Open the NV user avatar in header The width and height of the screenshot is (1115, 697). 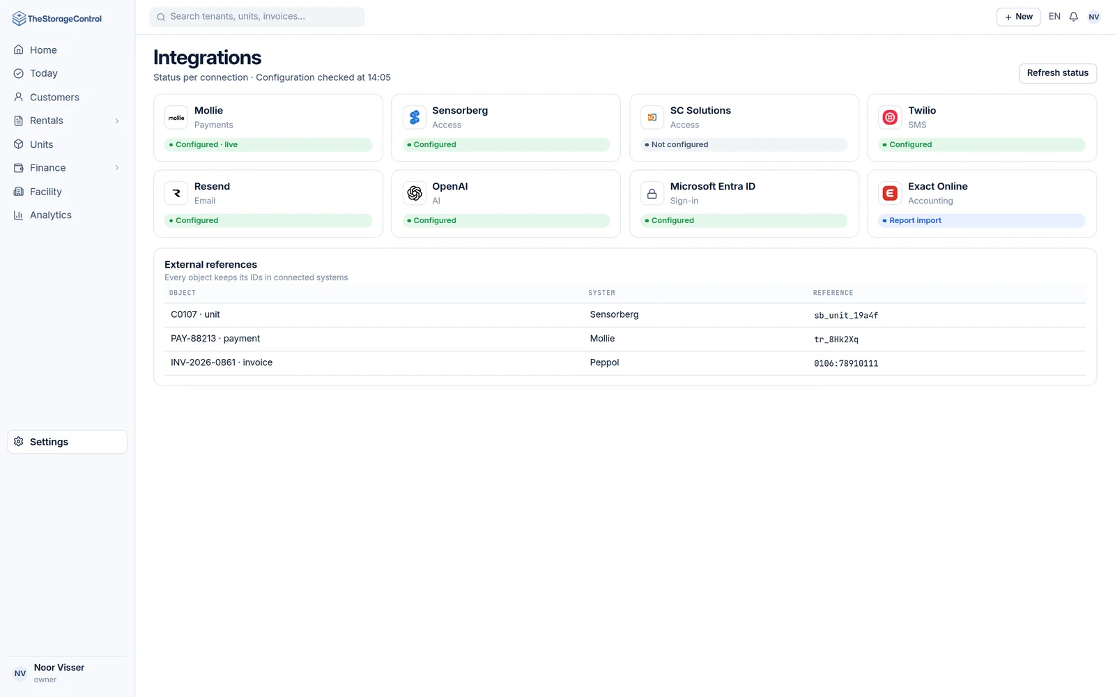click(1094, 17)
